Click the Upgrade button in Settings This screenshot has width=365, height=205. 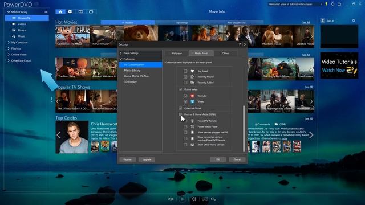click(147, 159)
